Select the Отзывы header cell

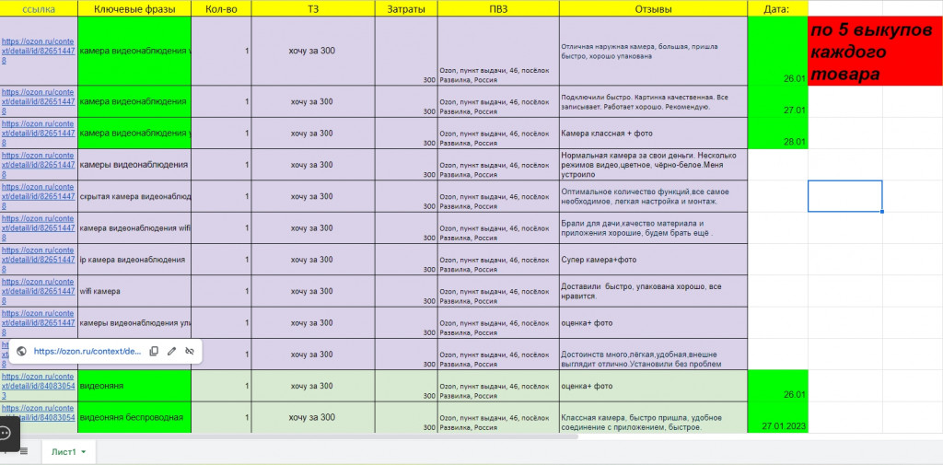point(653,9)
